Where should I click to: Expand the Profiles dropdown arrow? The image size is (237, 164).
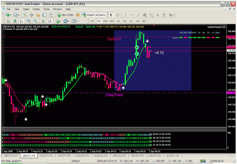(x=19, y=15)
